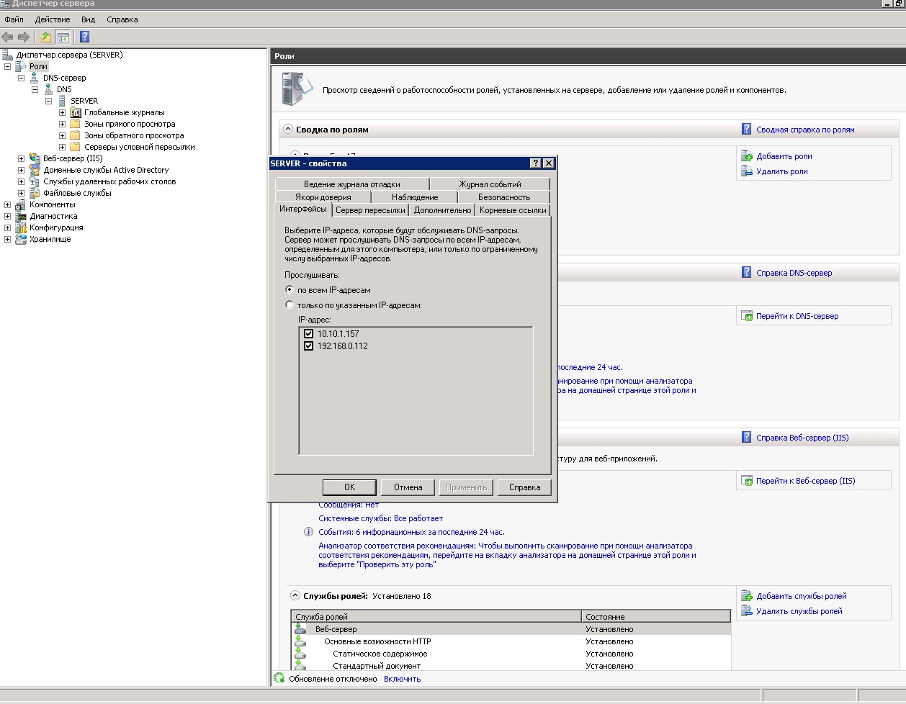Expand the Зоны обратного просмотра node
Screen dimensions: 906x704
point(63,135)
